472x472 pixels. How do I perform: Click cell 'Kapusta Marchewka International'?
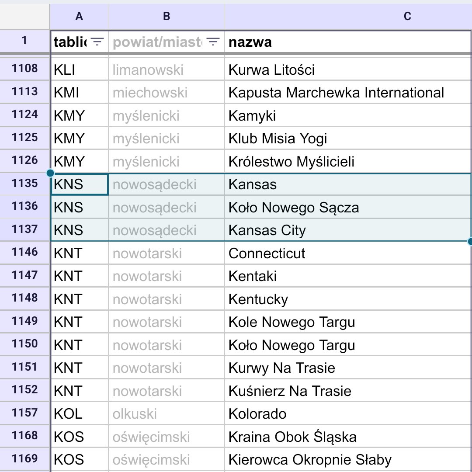click(x=348, y=92)
